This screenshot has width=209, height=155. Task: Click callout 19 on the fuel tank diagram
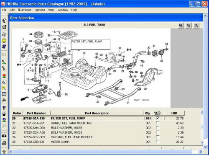84,53
